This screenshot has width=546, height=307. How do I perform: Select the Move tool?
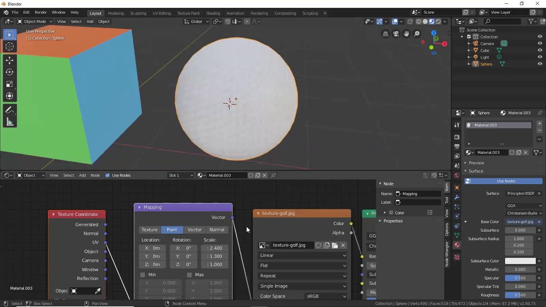[x=9, y=61]
